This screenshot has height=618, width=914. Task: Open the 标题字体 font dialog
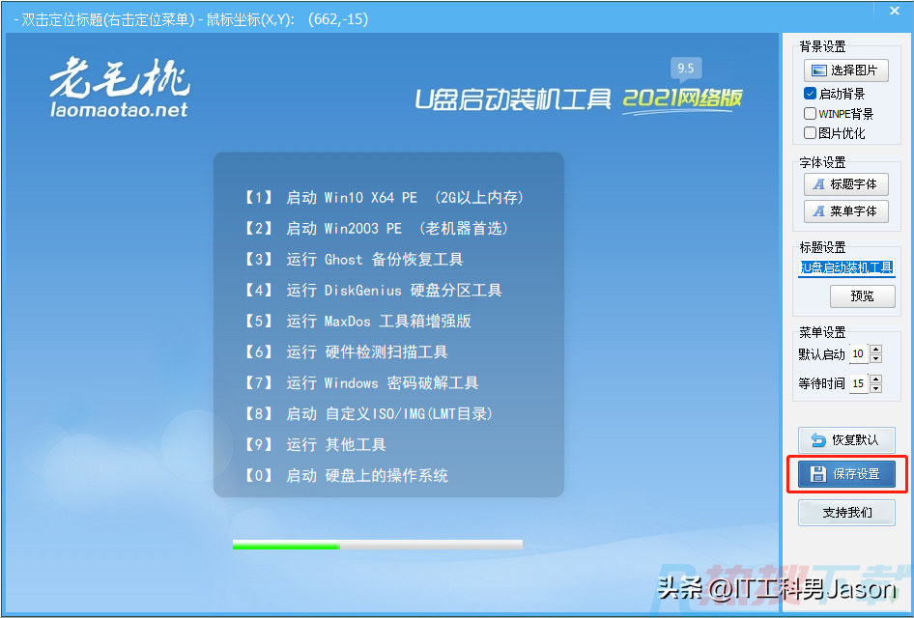pos(845,184)
